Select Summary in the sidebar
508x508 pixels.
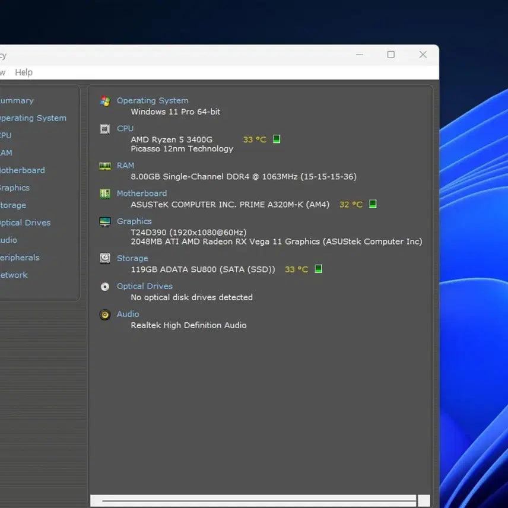(16, 101)
